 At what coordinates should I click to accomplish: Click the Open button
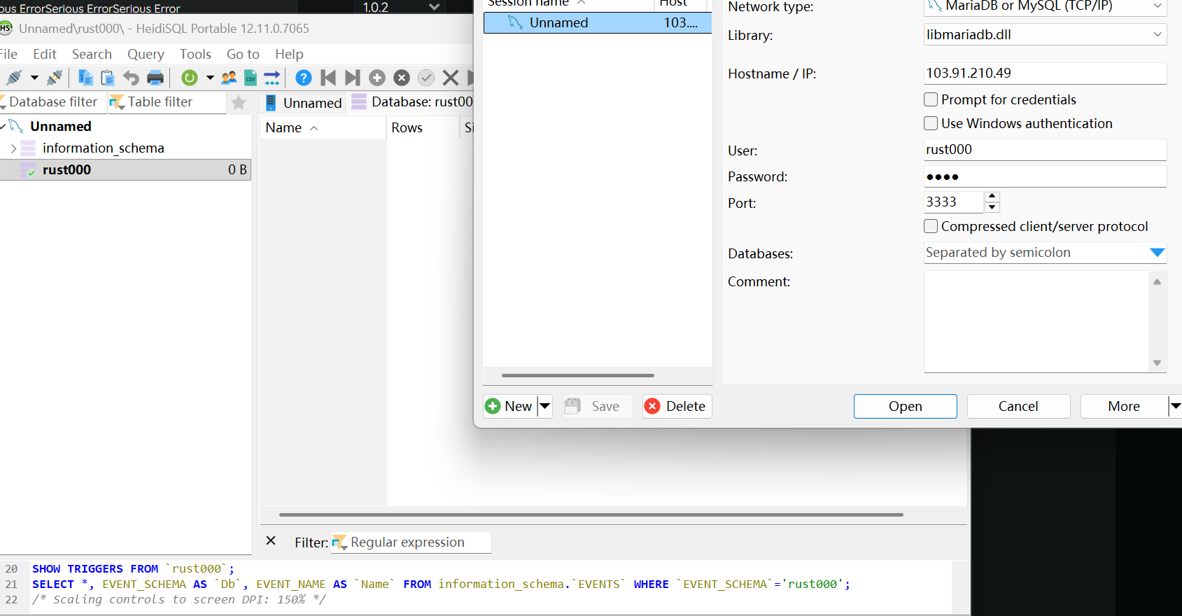point(905,406)
